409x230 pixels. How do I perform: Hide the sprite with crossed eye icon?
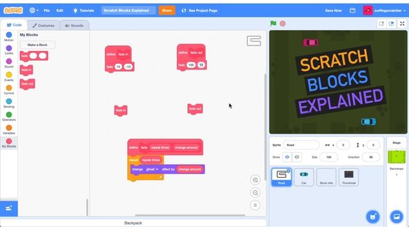tap(297, 157)
